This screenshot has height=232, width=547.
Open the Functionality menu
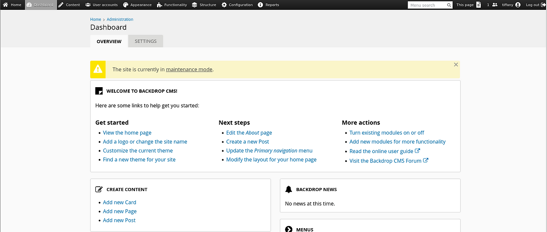tap(172, 5)
